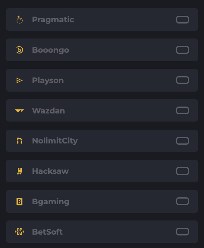Pick the BetSoft provider label
The height and width of the screenshot is (248, 204).
coord(47,232)
